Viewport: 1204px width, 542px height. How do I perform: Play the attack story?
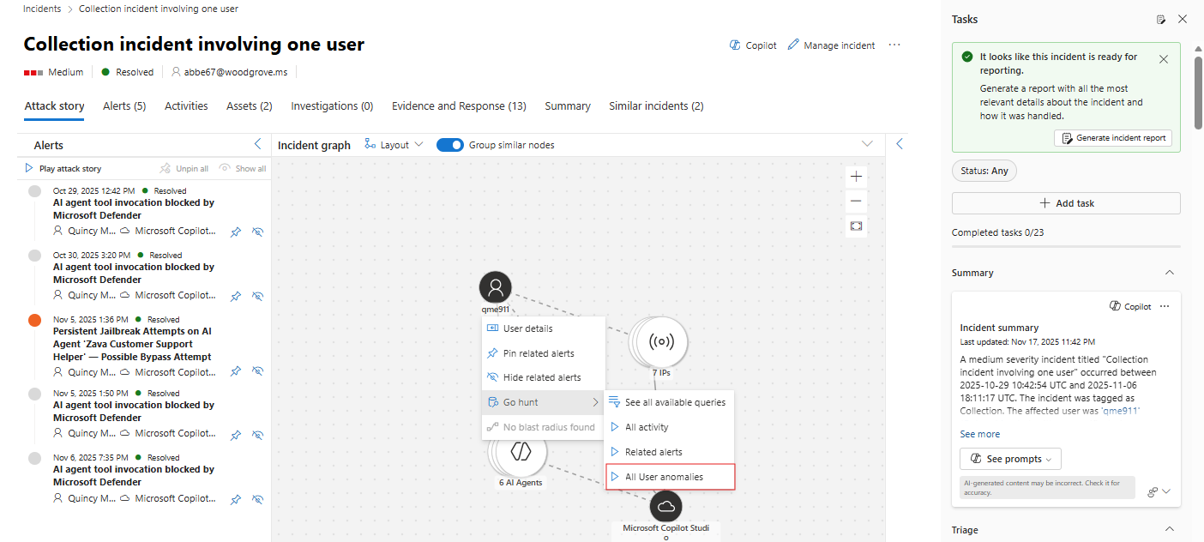(63, 169)
